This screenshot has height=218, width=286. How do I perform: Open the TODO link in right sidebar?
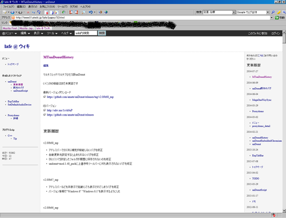coord(256,179)
